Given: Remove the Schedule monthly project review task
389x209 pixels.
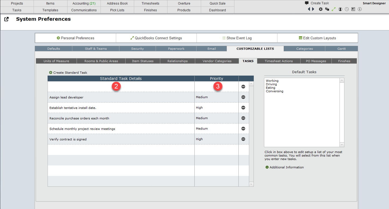Looking at the screenshot, I should click(x=243, y=129).
